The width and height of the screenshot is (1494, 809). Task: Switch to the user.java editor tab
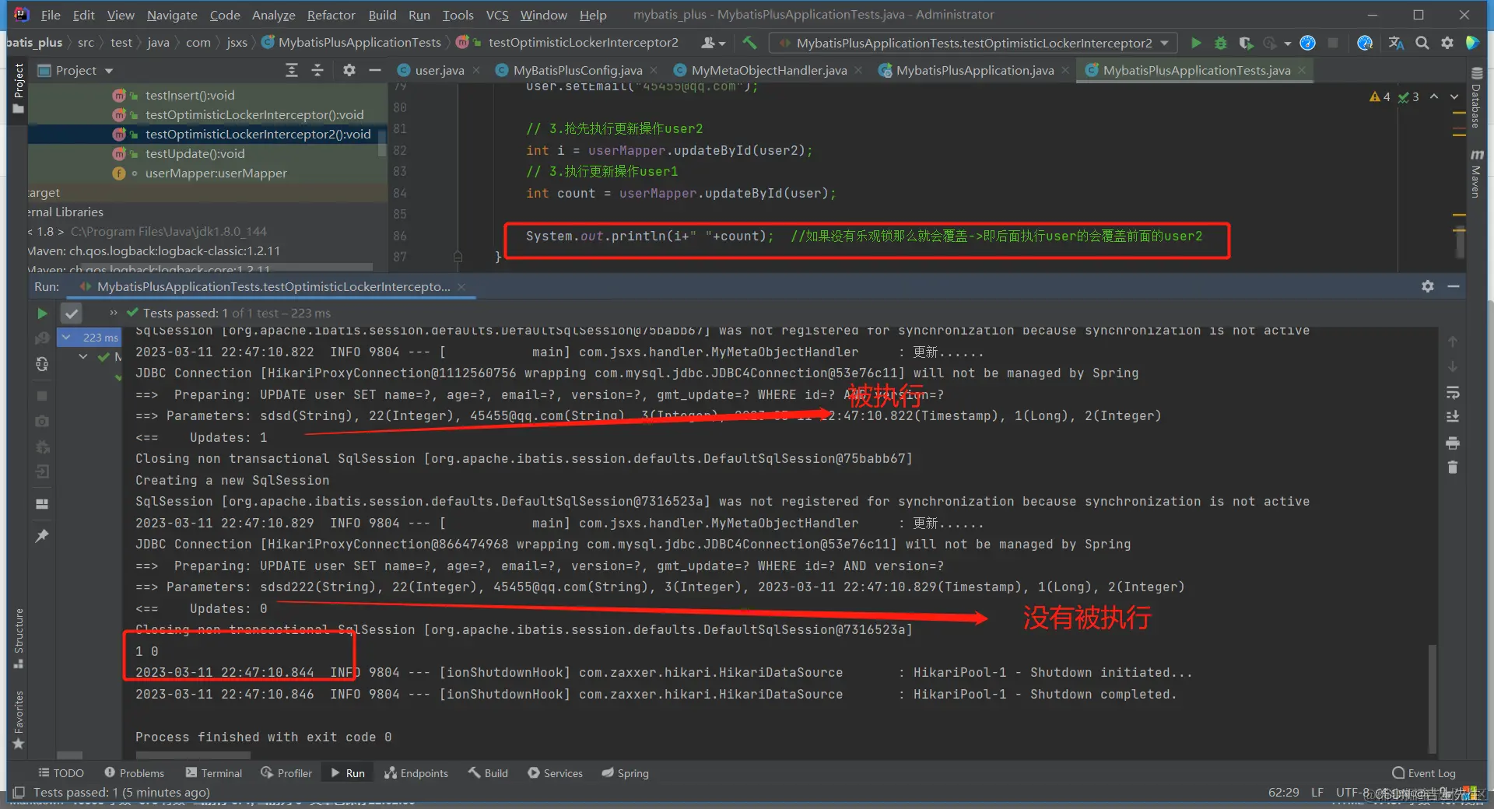(439, 70)
